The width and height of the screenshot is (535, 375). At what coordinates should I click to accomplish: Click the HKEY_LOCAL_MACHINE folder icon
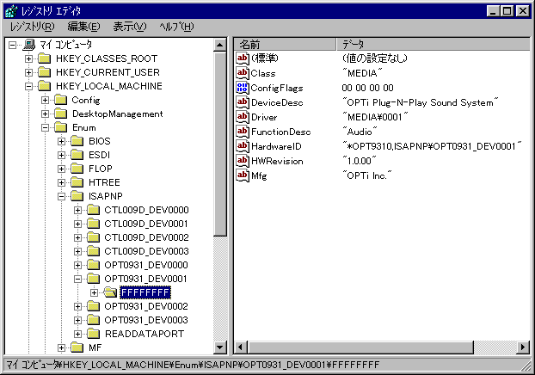point(45,86)
